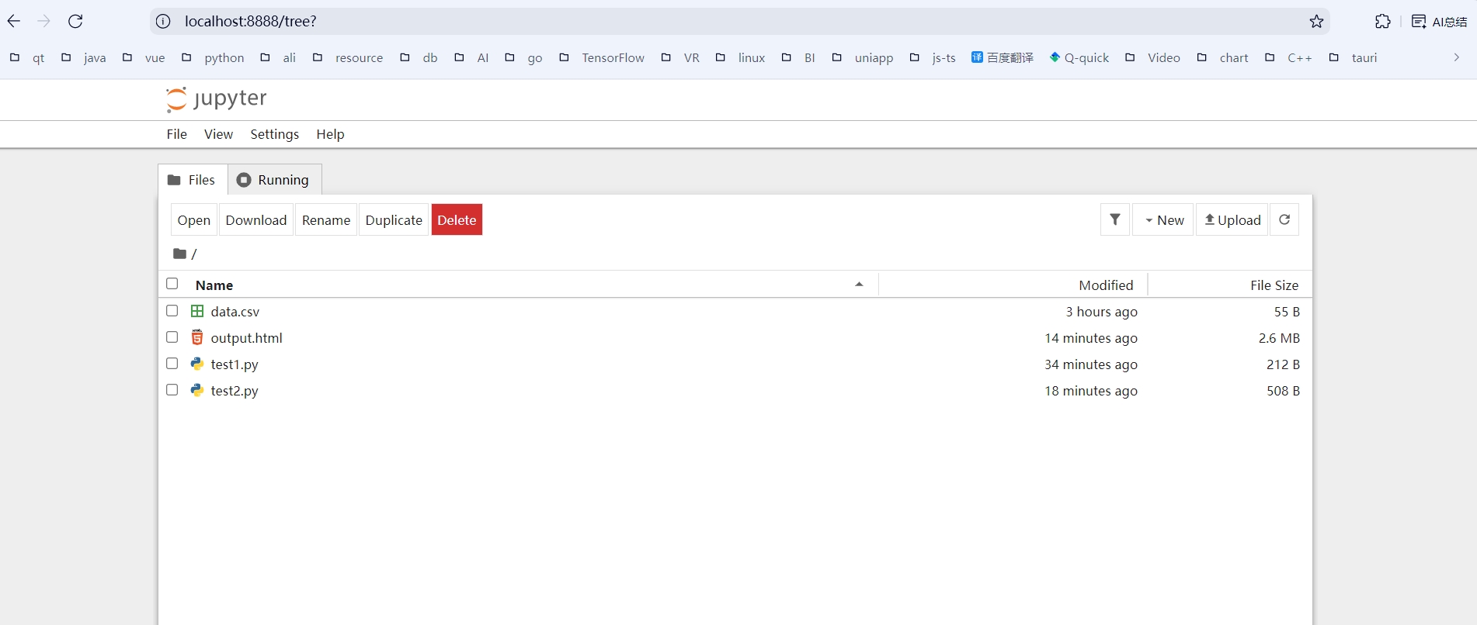Screen dimensions: 1477x625
Task: Open the uniapp bookmark folder
Action: tap(863, 57)
